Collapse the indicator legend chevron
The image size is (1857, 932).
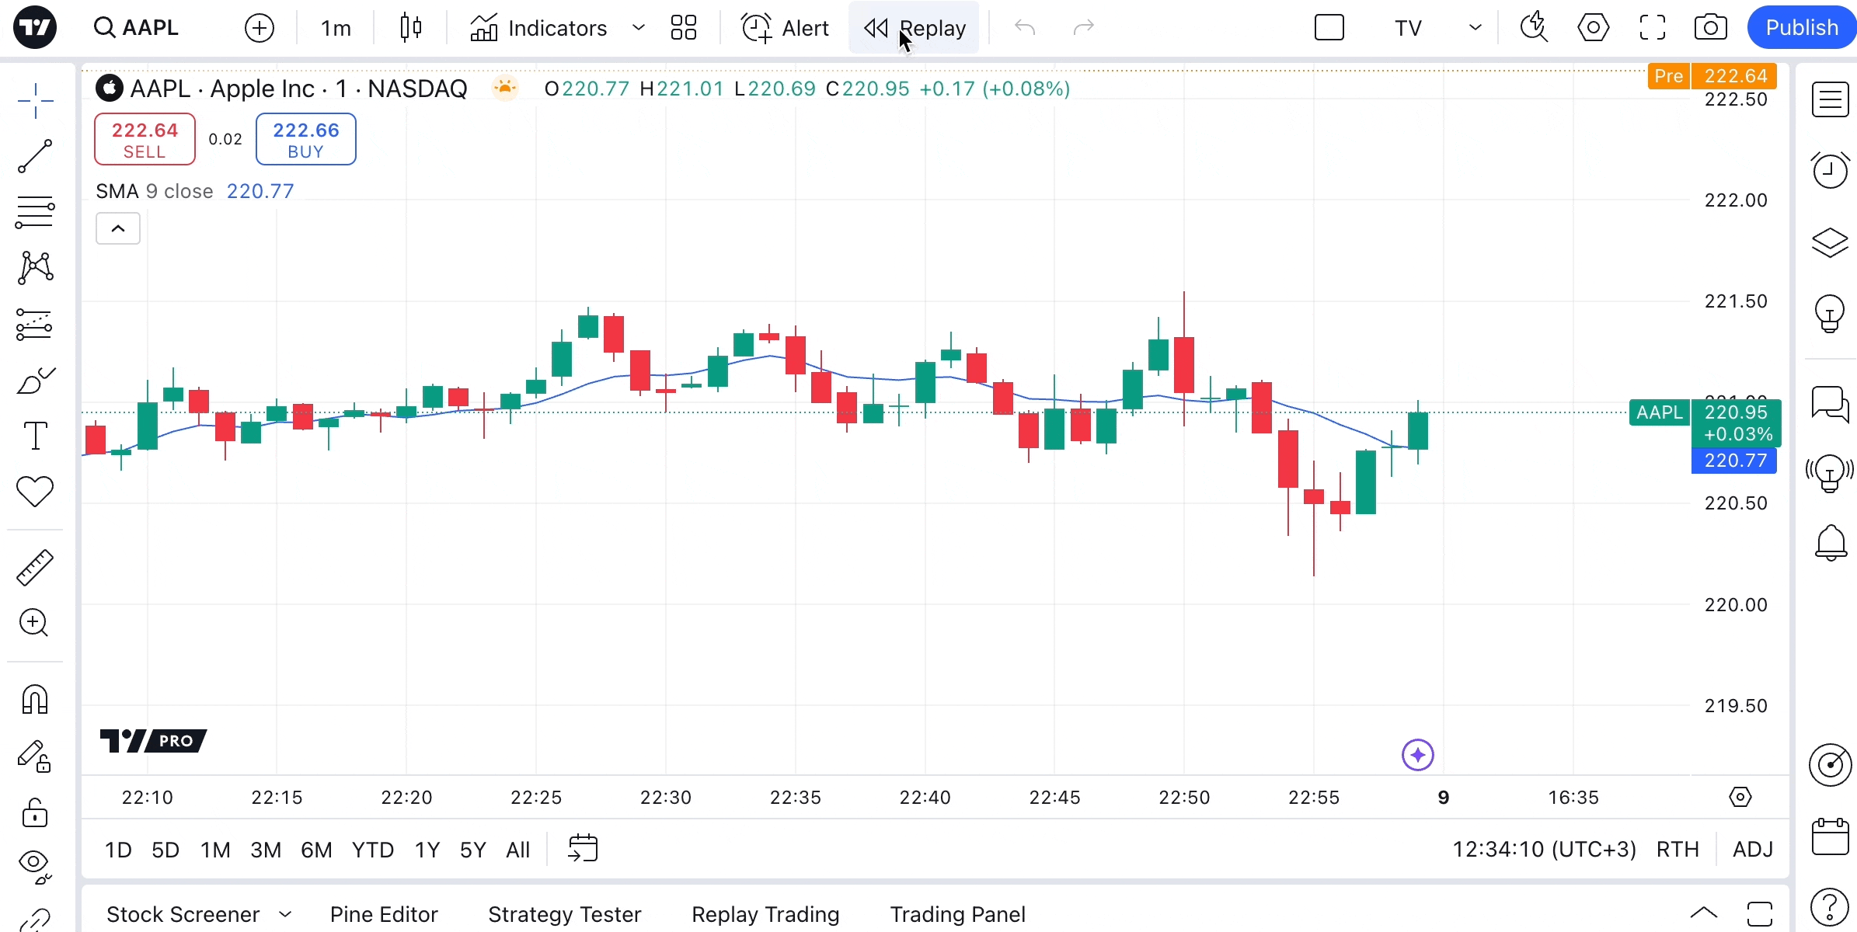pos(118,228)
